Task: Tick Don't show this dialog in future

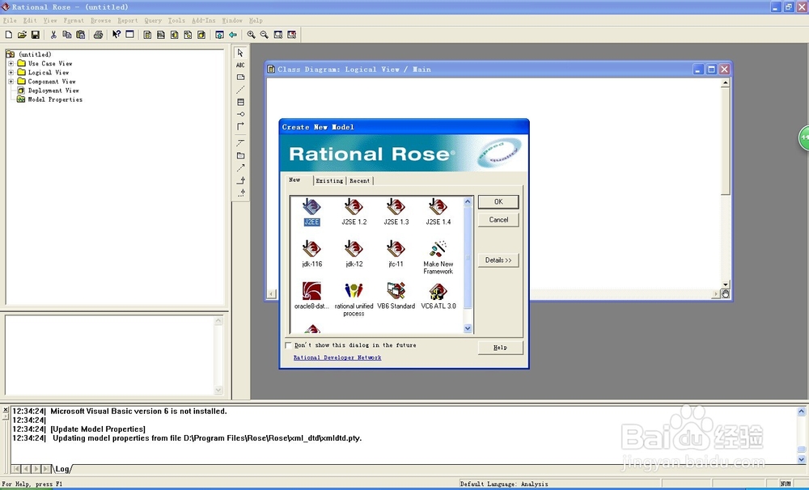Action: (289, 345)
